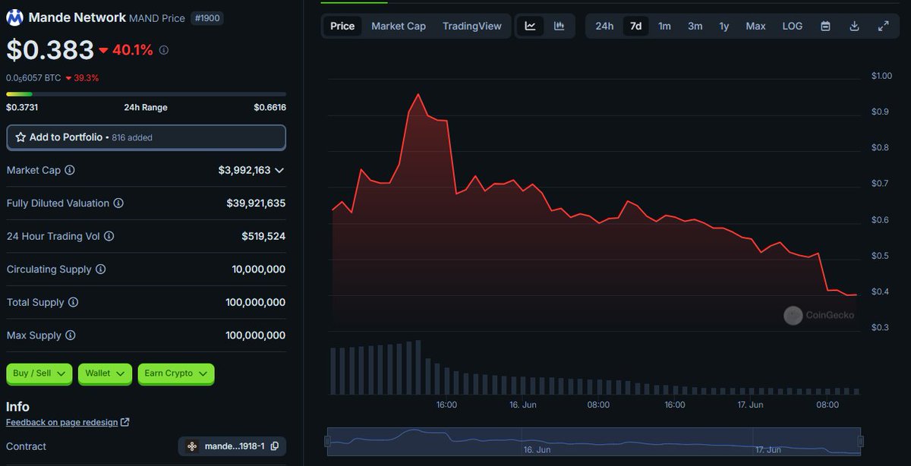Select the TradingView tab
911x466 pixels.
(x=472, y=26)
